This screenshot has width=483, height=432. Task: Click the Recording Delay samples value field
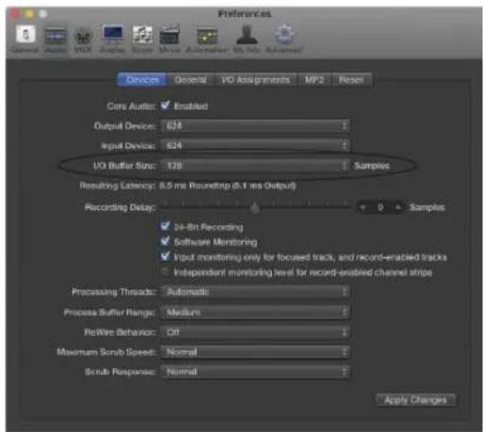[x=380, y=208]
